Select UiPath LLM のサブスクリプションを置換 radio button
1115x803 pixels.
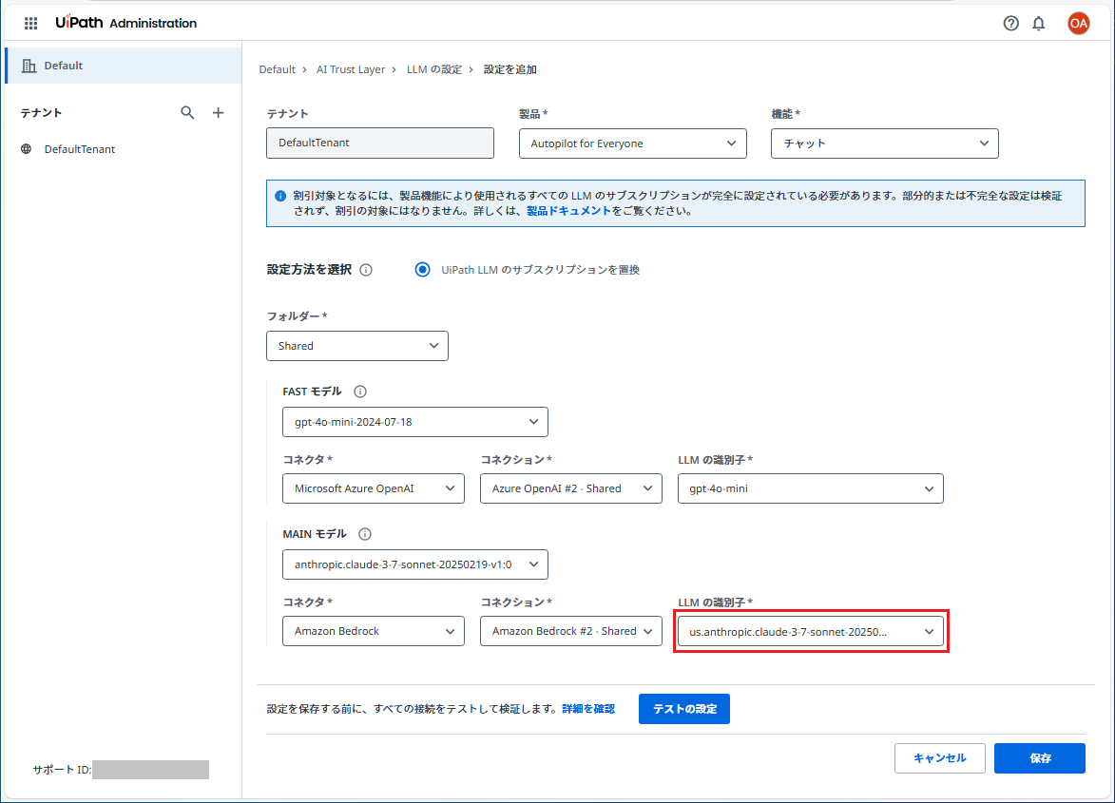pos(422,270)
